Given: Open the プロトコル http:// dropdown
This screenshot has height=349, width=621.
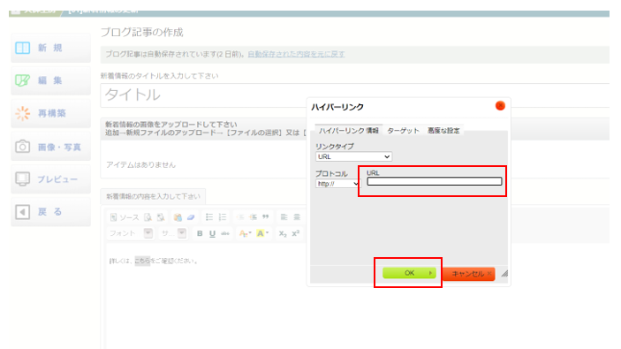Looking at the screenshot, I should 337,184.
